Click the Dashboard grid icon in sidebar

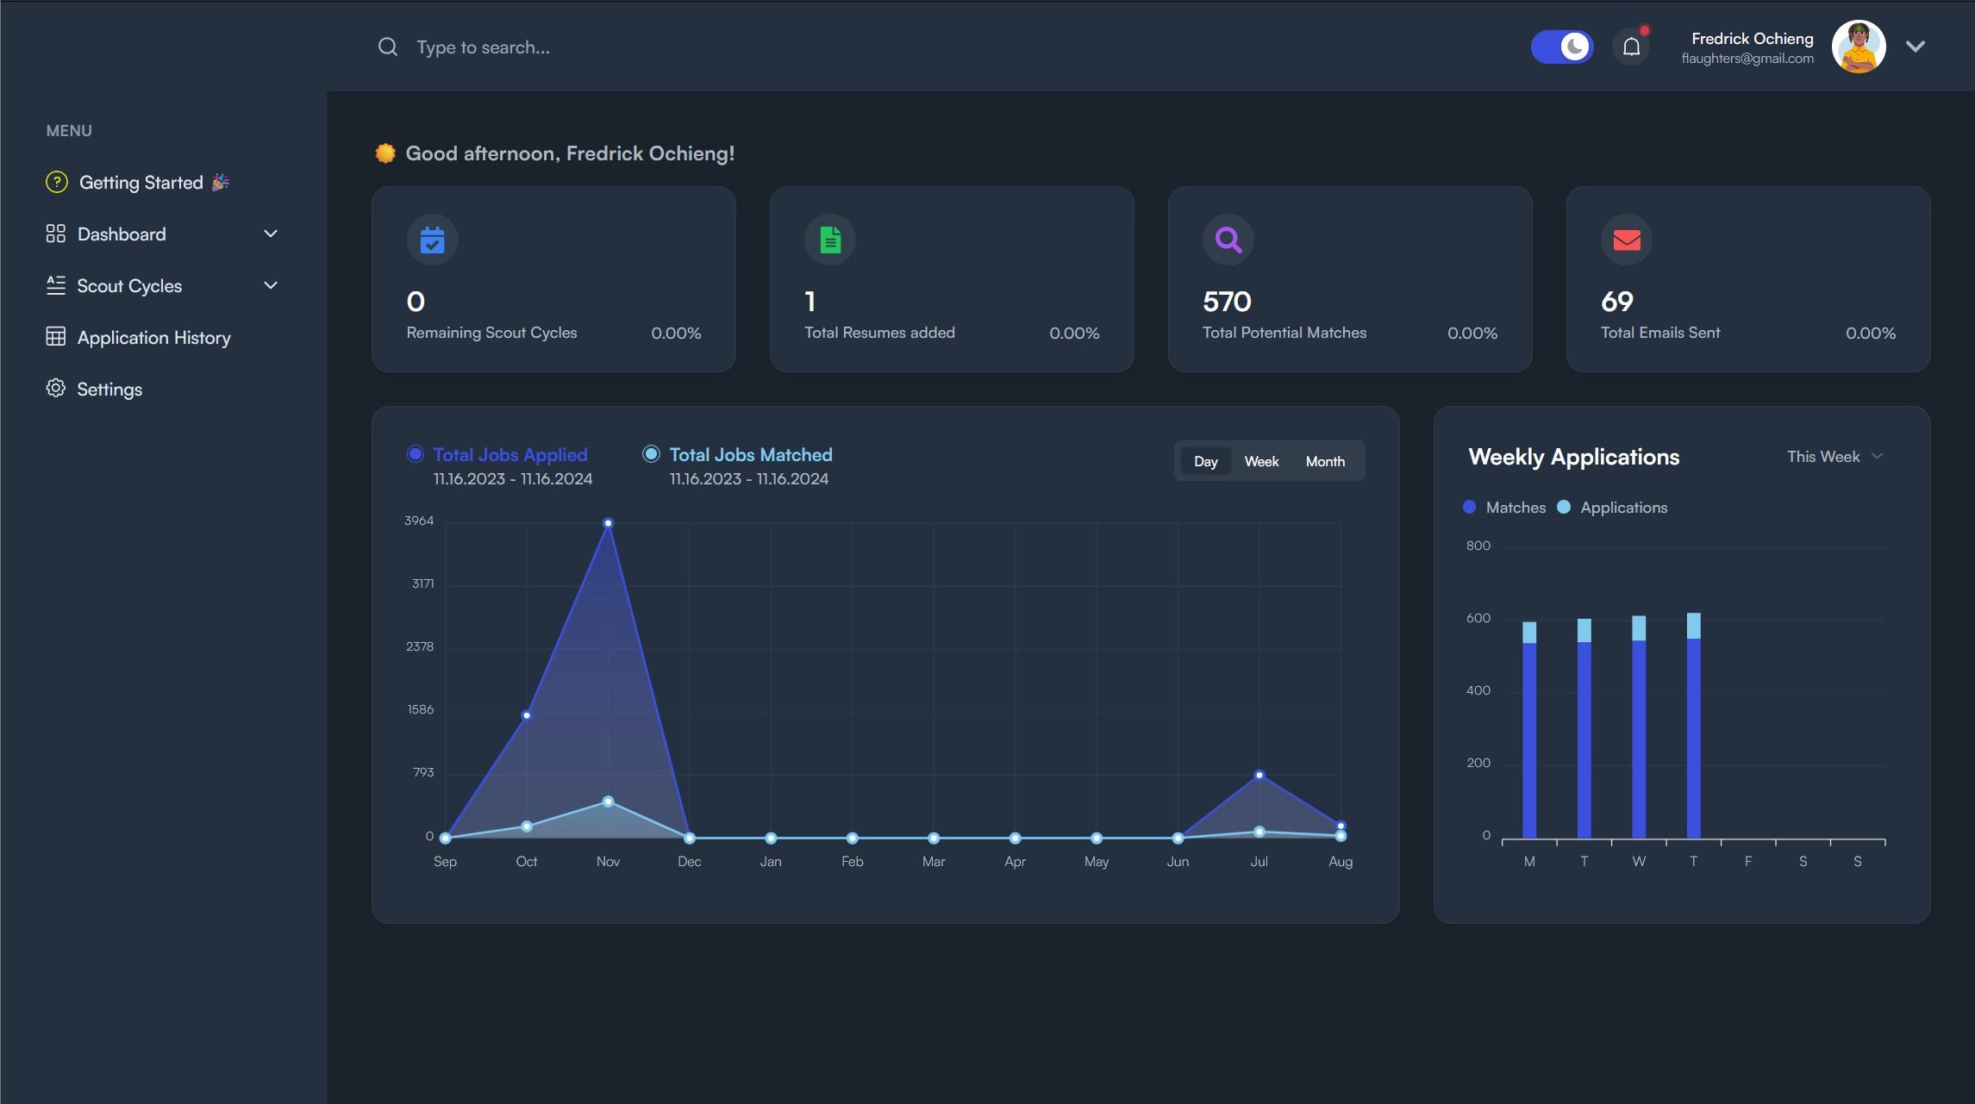point(56,234)
